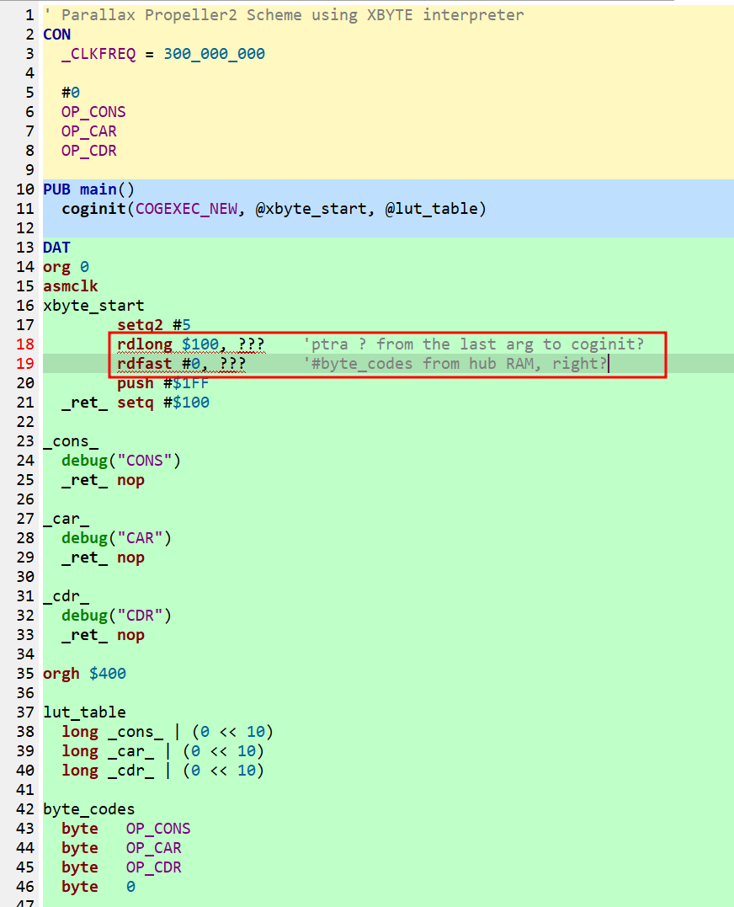Click the lut_table label on line 37
Image resolution: width=734 pixels, height=907 pixels.
(84, 712)
